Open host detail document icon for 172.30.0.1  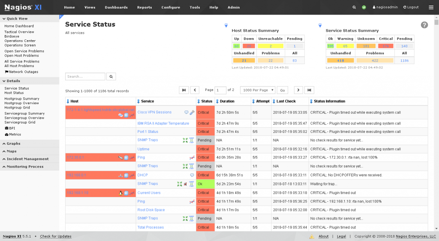click(x=126, y=158)
